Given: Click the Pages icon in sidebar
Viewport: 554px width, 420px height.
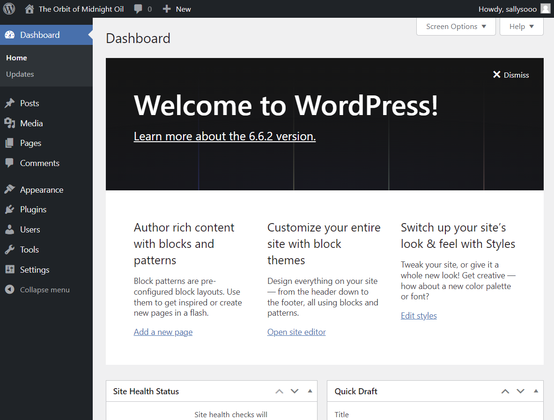Looking at the screenshot, I should click(x=10, y=143).
